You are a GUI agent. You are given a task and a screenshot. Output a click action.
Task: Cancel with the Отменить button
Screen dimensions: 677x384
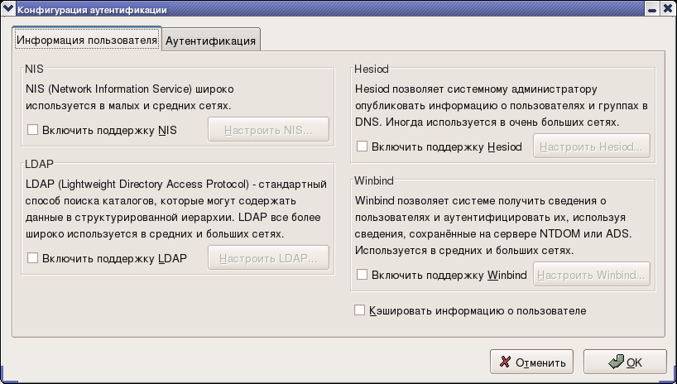531,362
